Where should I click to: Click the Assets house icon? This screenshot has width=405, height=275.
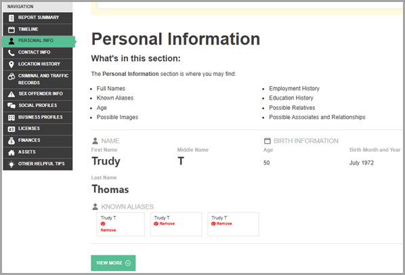[12, 152]
